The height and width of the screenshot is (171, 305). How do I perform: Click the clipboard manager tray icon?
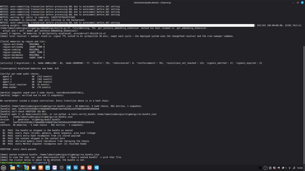pyautogui.click(x=270, y=168)
